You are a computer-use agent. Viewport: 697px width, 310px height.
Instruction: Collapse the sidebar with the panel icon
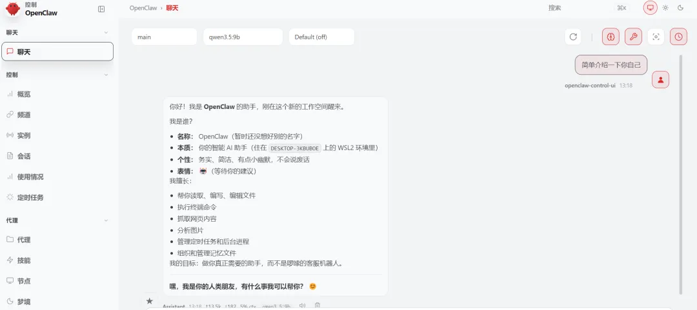pyautogui.click(x=101, y=9)
